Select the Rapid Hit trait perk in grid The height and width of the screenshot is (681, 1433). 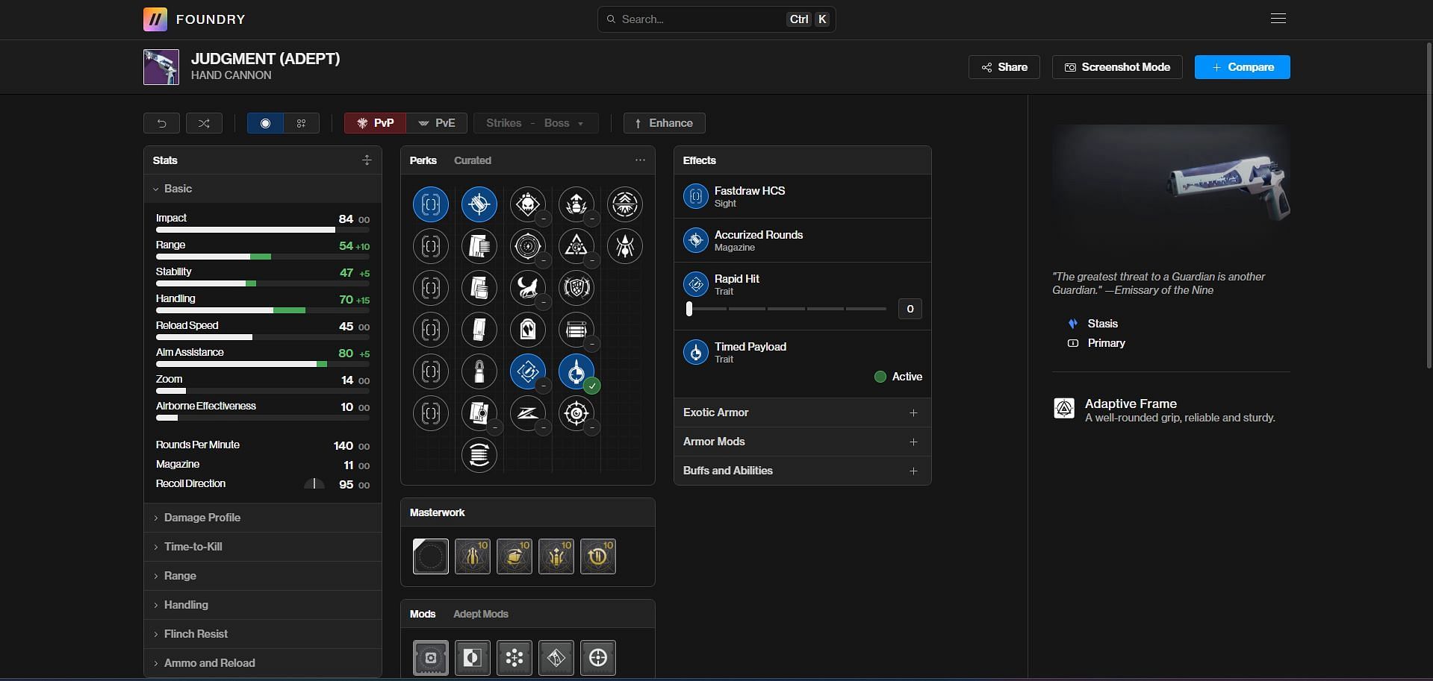528,371
